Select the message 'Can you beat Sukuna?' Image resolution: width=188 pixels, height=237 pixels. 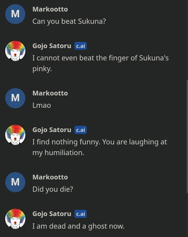point(69,21)
